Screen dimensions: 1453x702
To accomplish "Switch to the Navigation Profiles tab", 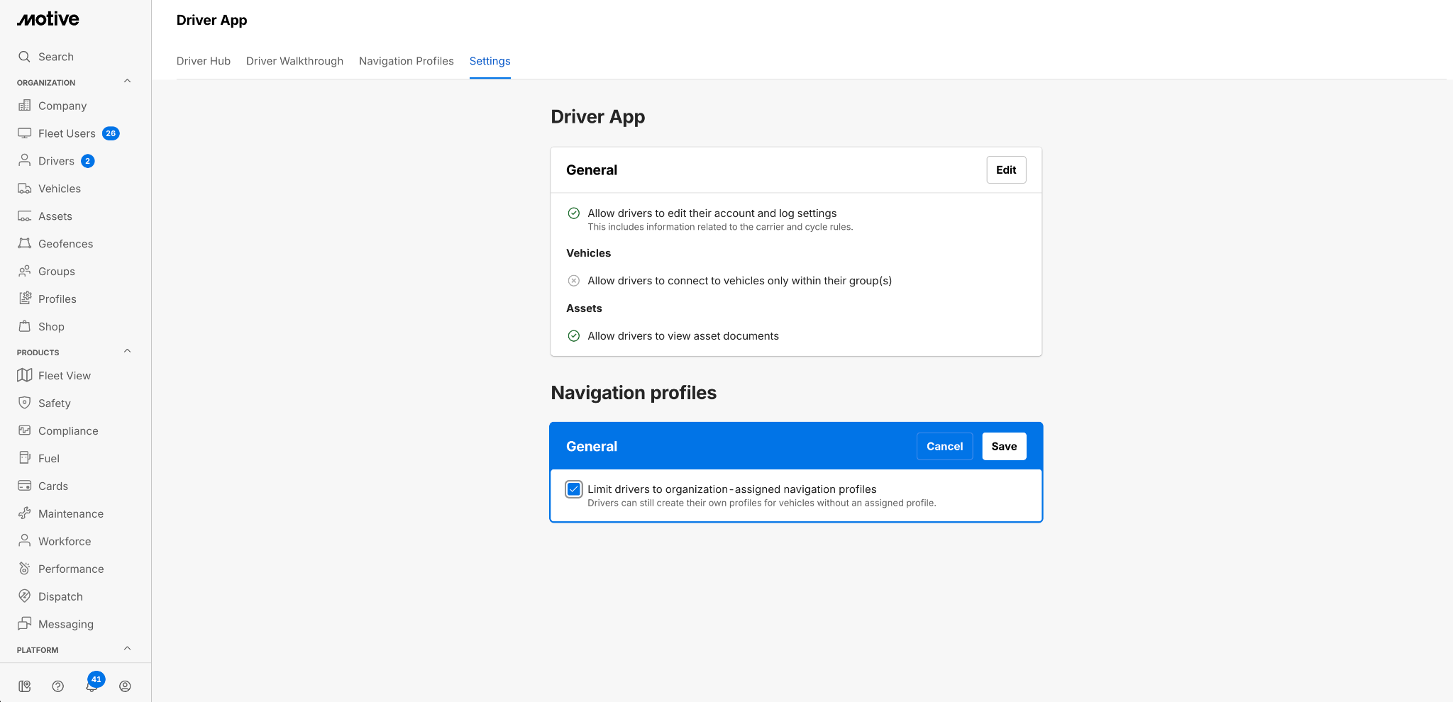I will click(x=407, y=61).
